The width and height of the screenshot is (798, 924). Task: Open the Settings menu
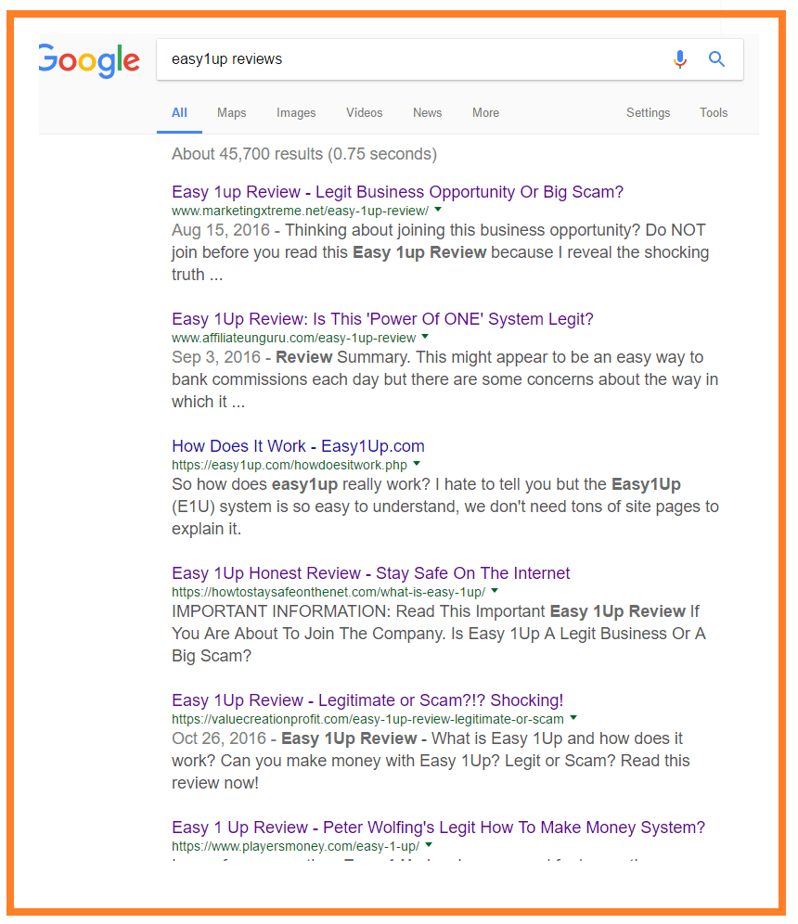[x=649, y=112]
